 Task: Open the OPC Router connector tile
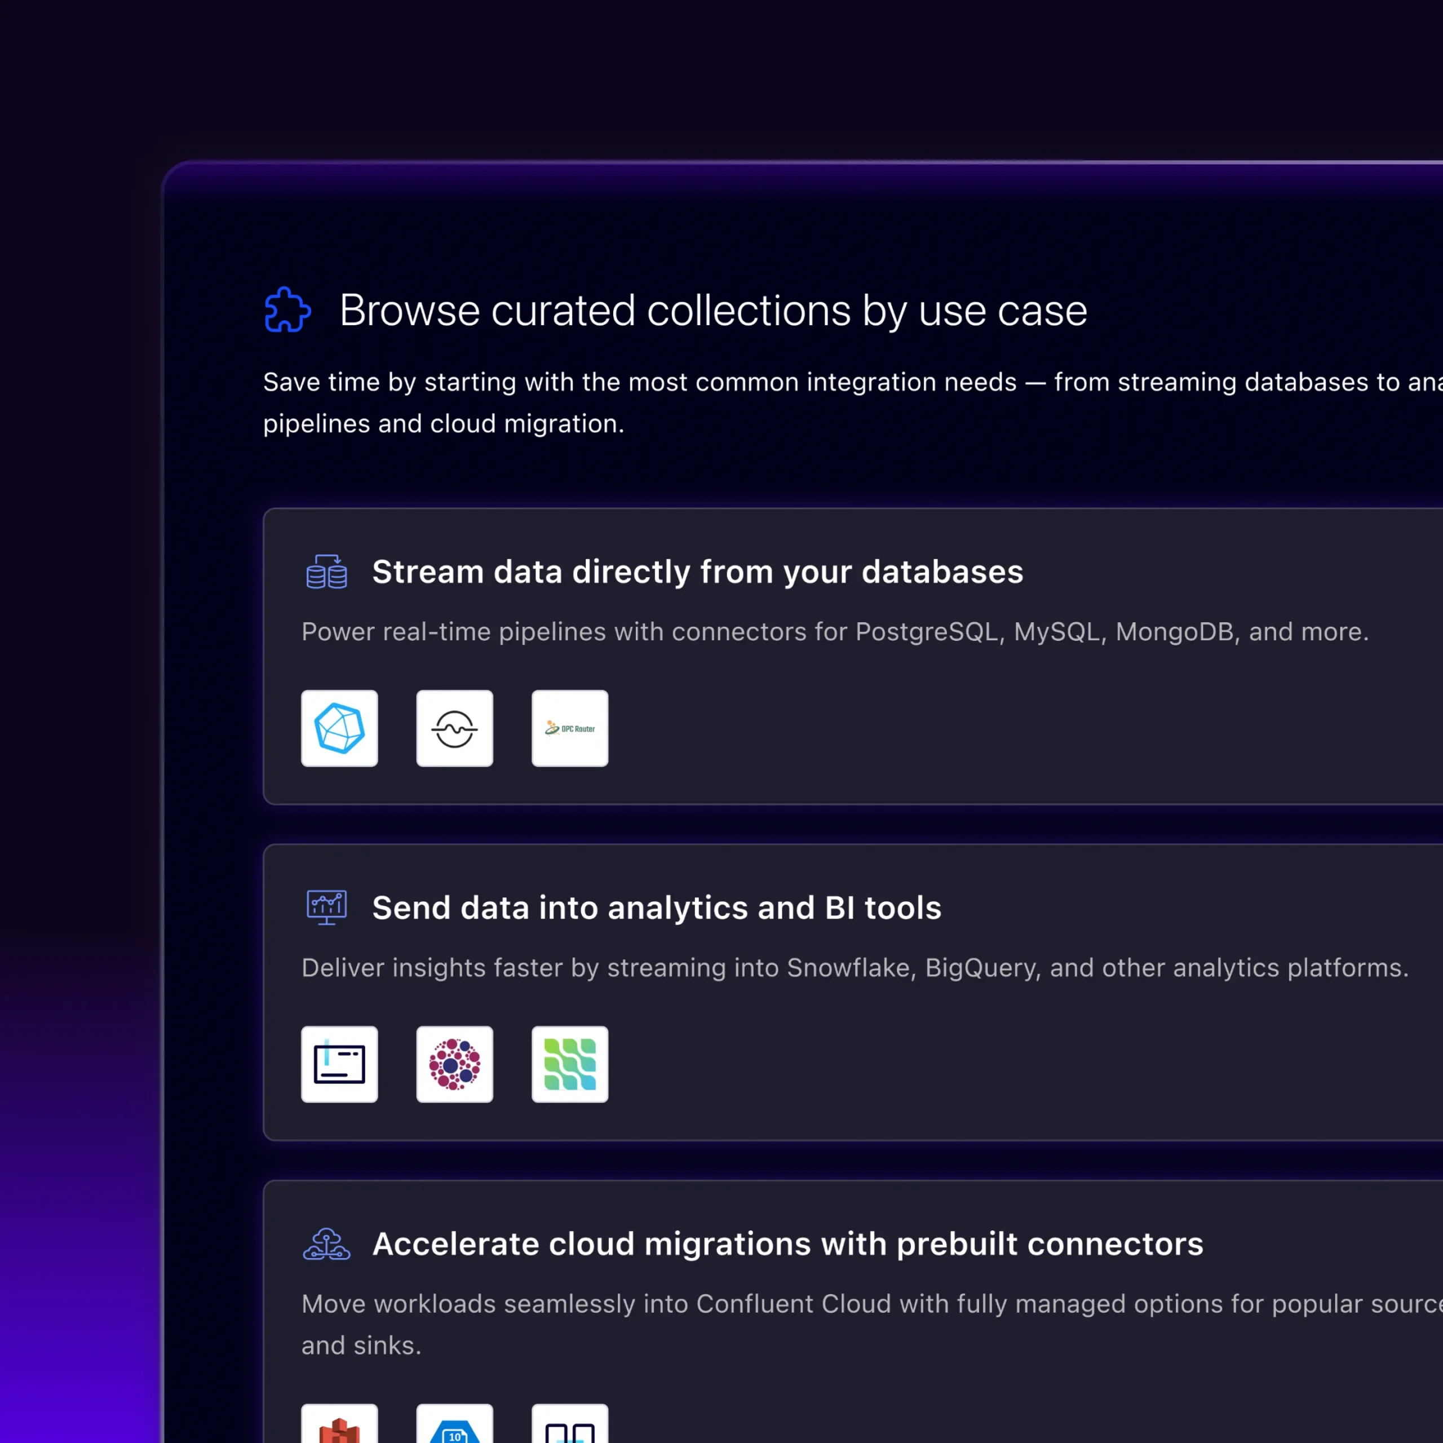coord(570,728)
